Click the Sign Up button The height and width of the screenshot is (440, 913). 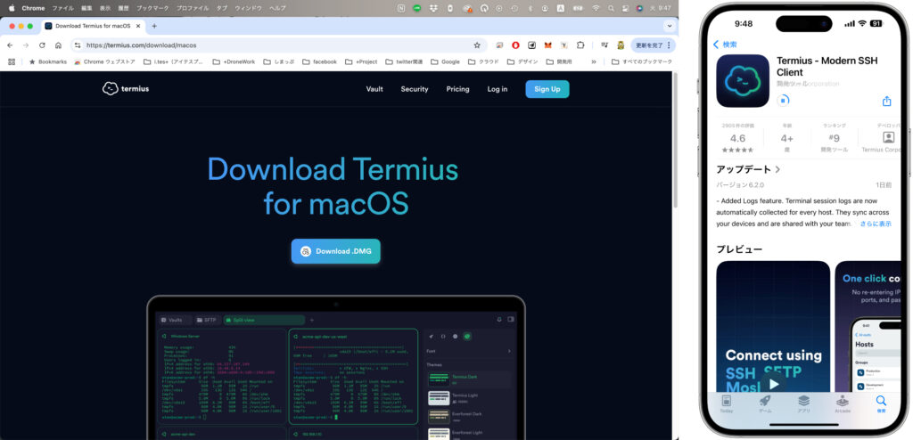547,89
